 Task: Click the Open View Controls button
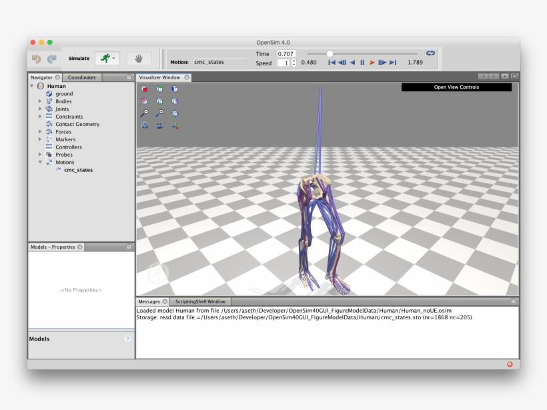click(456, 87)
